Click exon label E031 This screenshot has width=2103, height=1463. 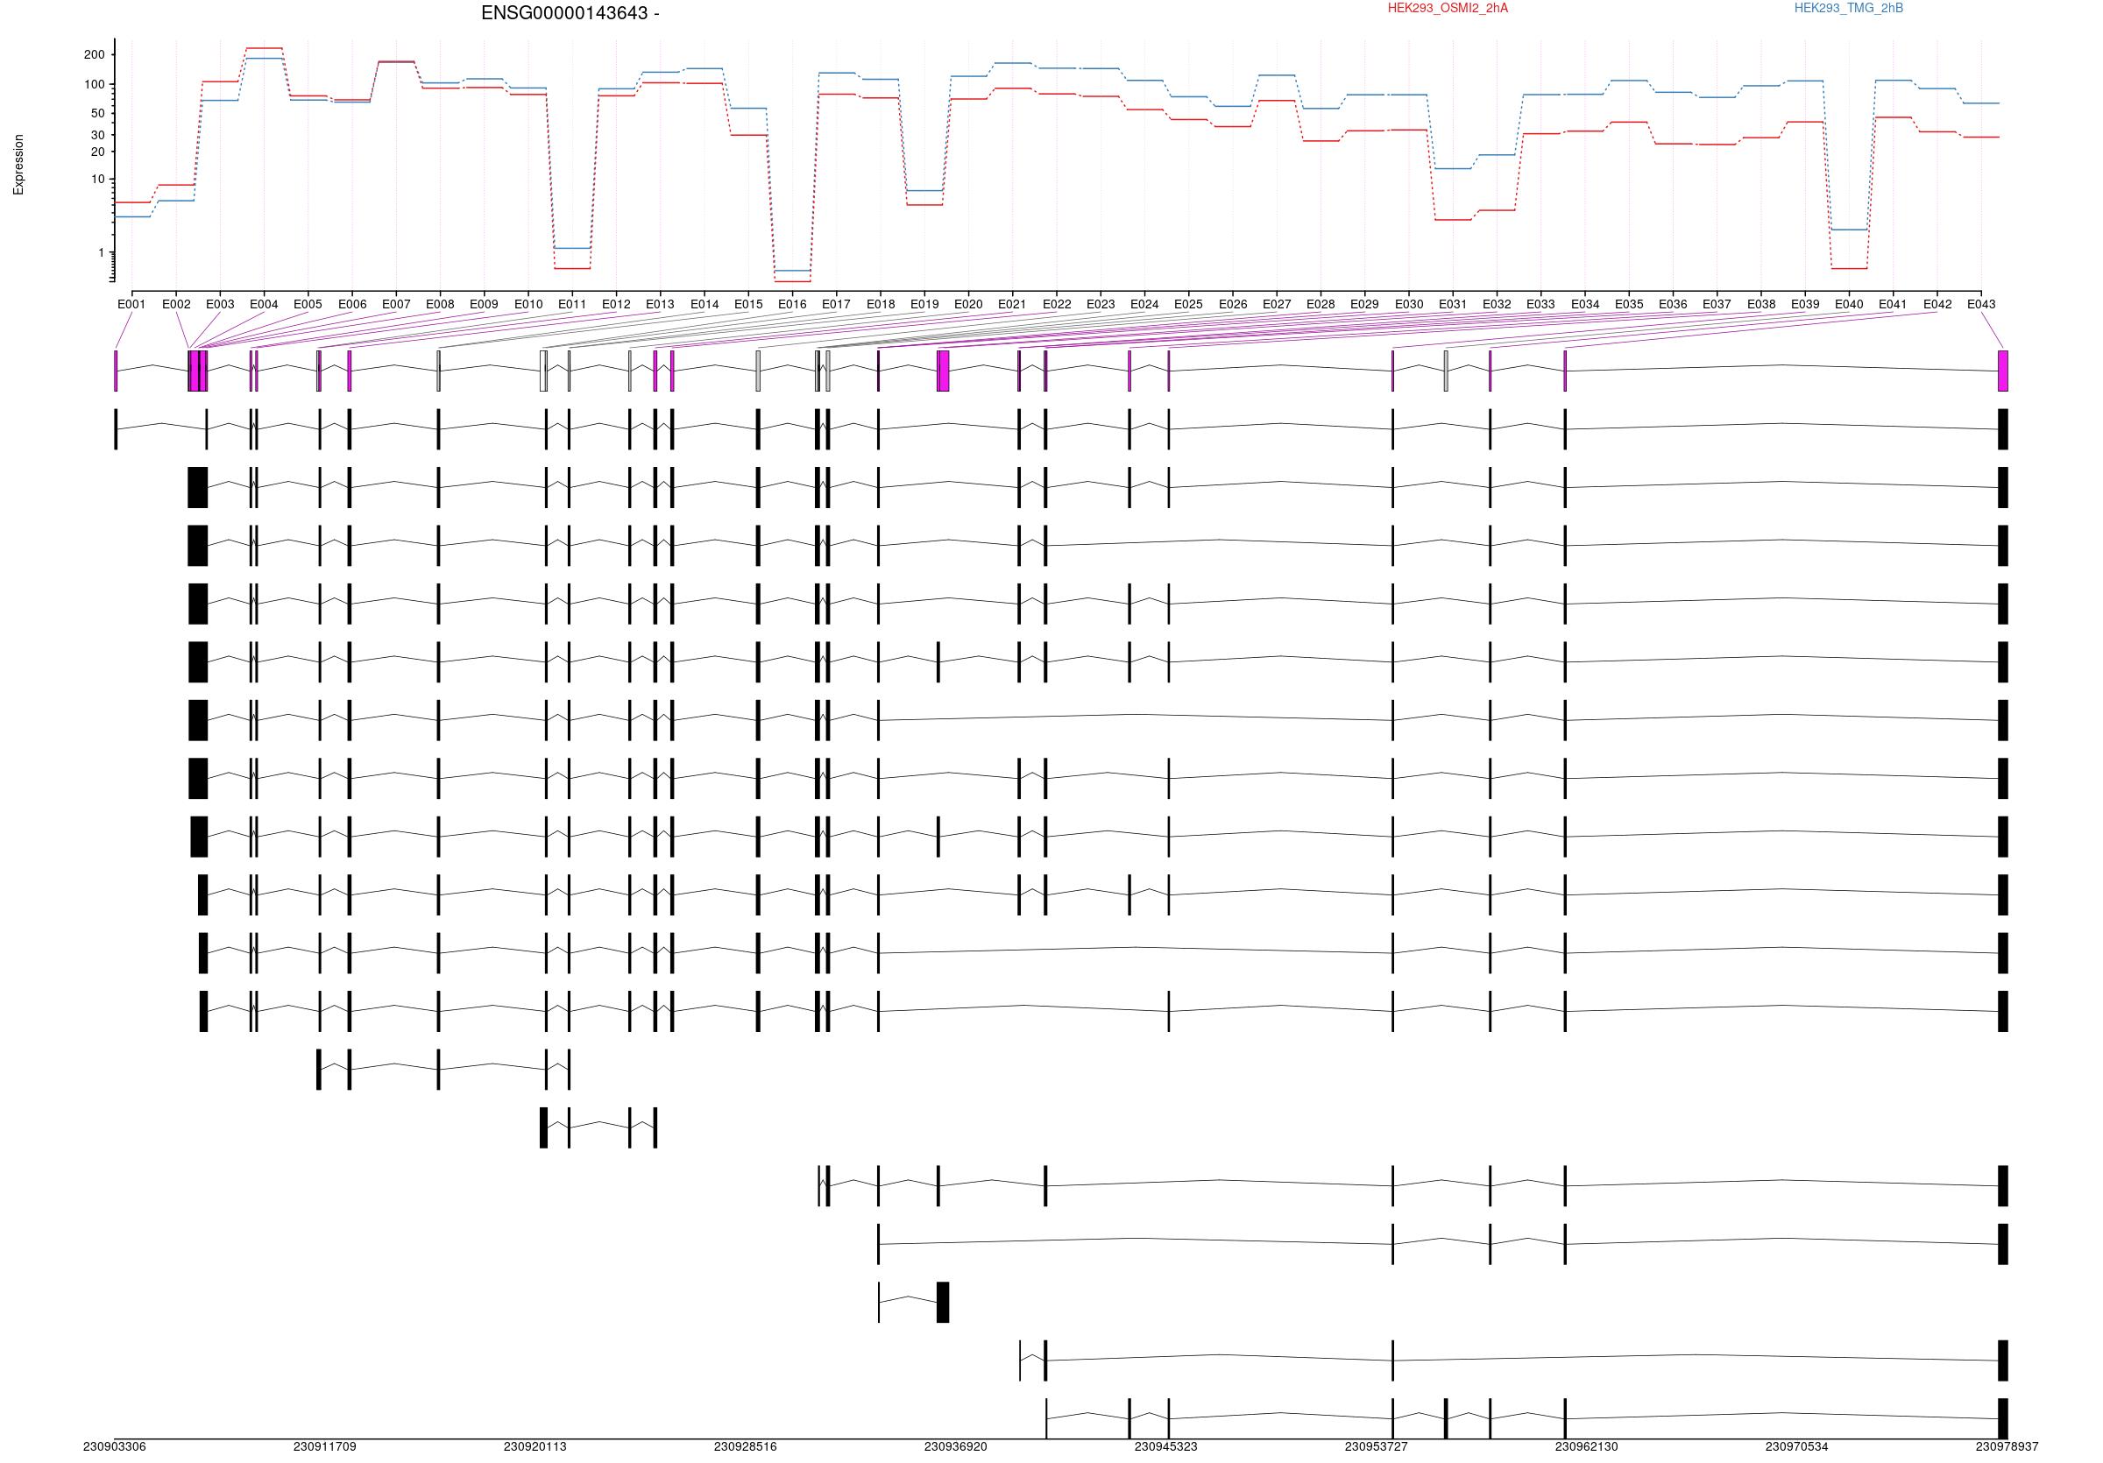point(1453,304)
